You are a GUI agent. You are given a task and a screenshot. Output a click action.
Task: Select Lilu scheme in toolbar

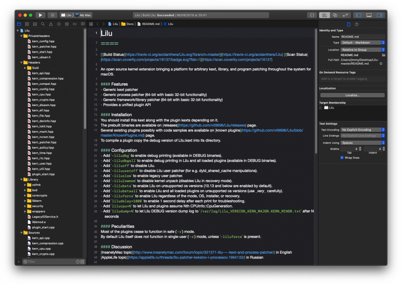66,15
